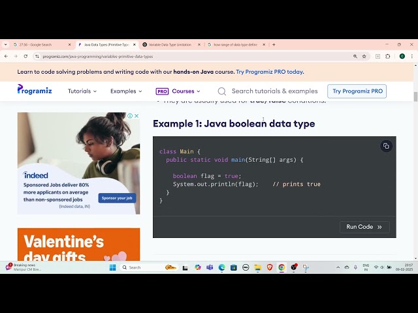
Task: Click the Programiz logo
Action: 35,90
